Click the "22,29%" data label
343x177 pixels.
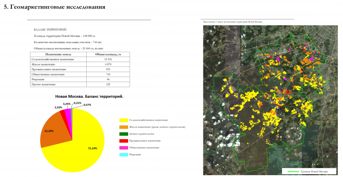[x=49, y=131]
